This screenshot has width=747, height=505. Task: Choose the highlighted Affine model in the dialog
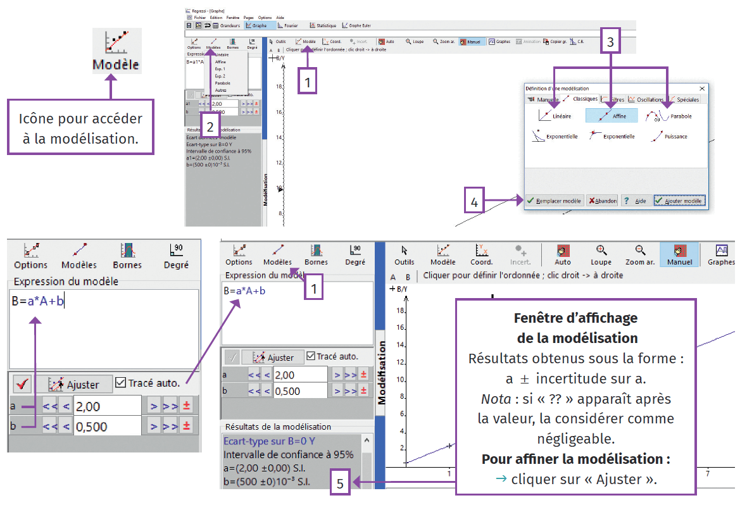pos(611,116)
